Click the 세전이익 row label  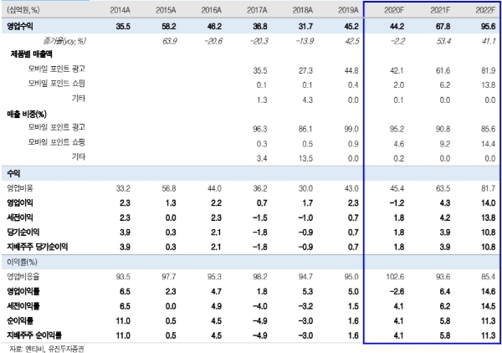pyautogui.click(x=20, y=217)
